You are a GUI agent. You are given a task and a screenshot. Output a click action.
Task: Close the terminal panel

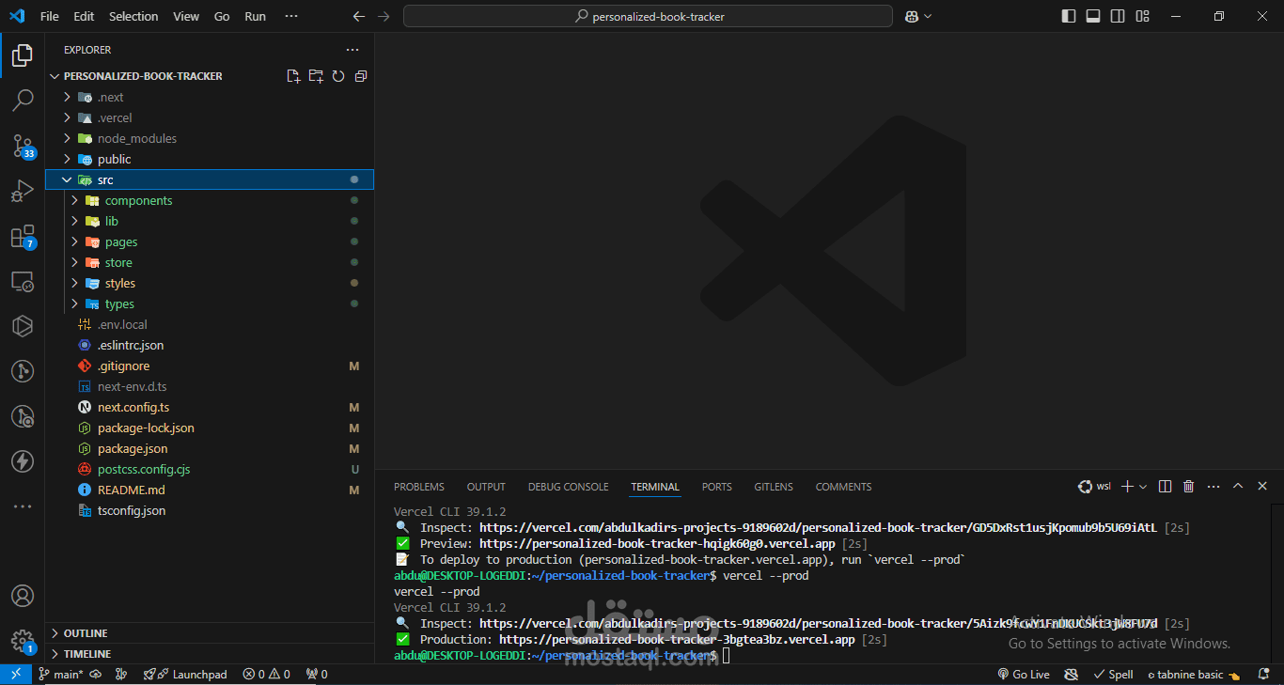(1262, 487)
